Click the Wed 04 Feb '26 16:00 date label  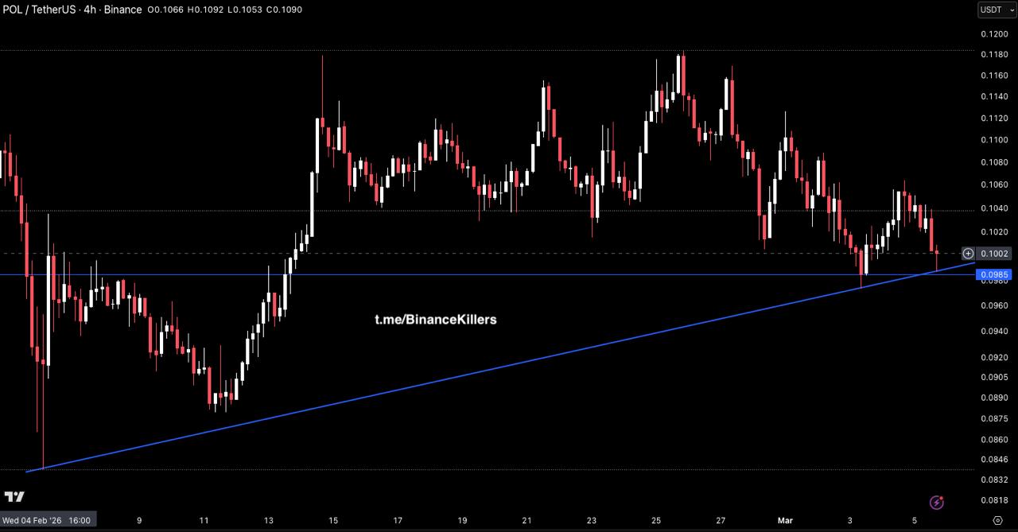click(47, 520)
